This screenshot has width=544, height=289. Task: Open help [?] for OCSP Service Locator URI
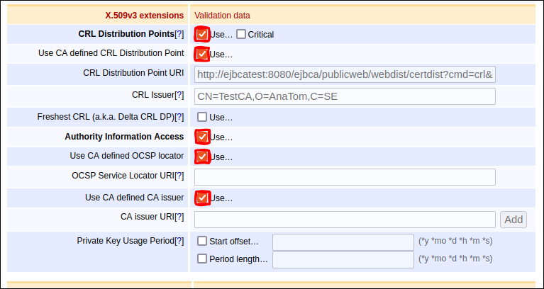point(179,176)
